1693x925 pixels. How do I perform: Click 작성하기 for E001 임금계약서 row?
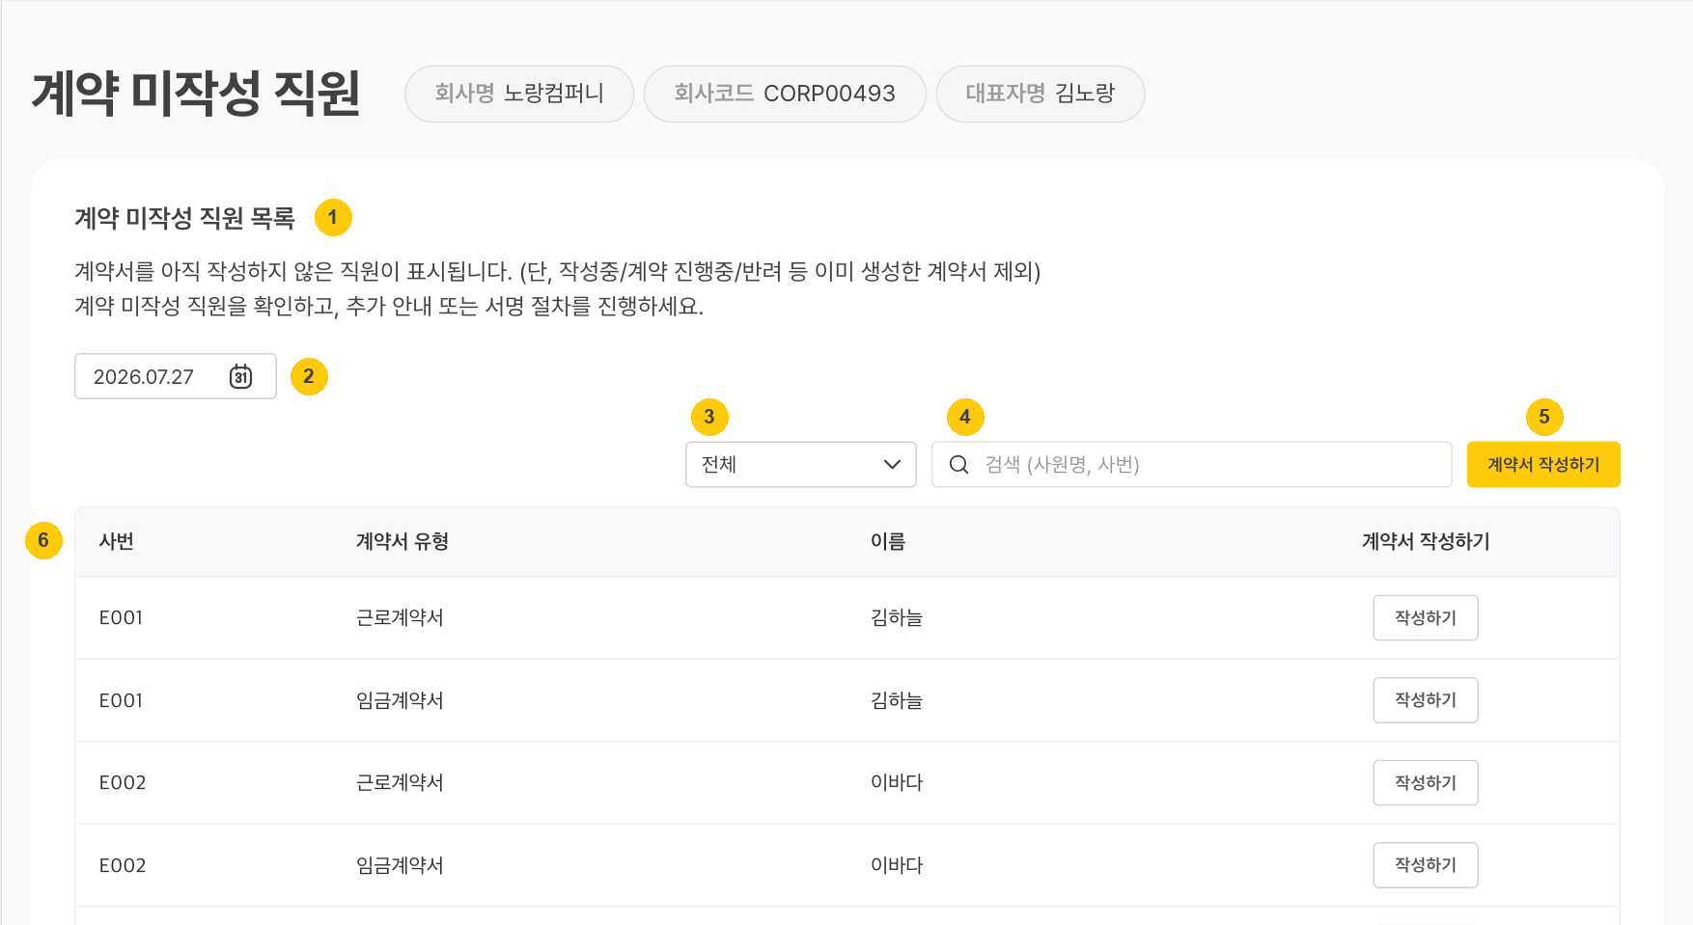coord(1426,700)
